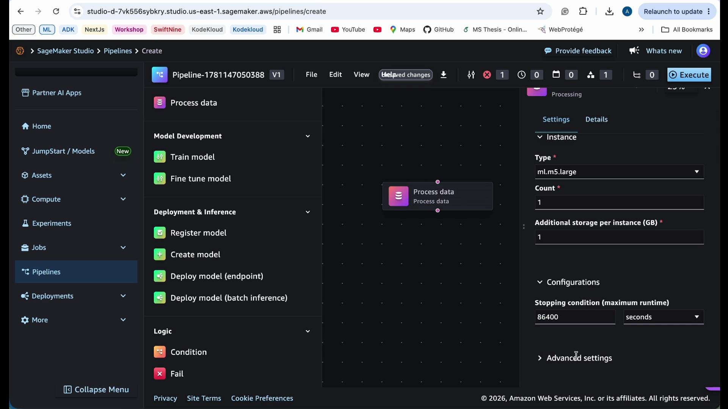This screenshot has width=728, height=409.
Task: Click the user profile avatar icon
Action: 703,51
